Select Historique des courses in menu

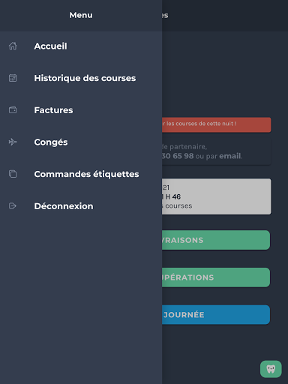[x=81, y=78]
